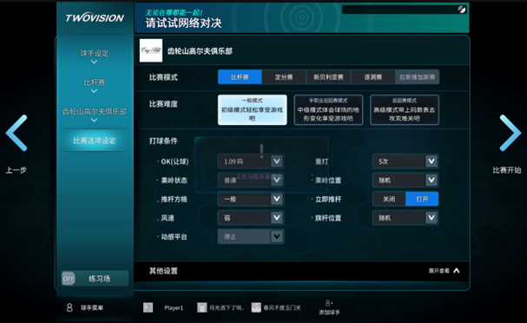Open the 球手菜单 player menu icon
This screenshot has width=527, height=323.
(x=69, y=307)
